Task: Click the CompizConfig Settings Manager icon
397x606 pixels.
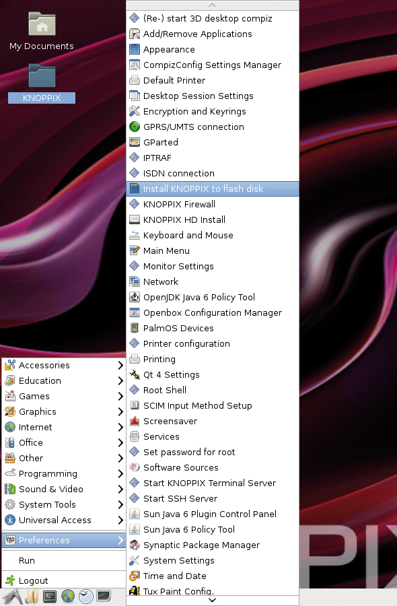Action: (135, 65)
